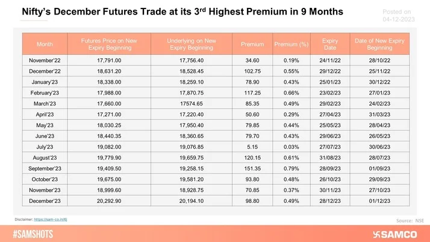Screen dimensions: 430x242
Task: Select the Expiry Date column header
Action: (x=330, y=44)
